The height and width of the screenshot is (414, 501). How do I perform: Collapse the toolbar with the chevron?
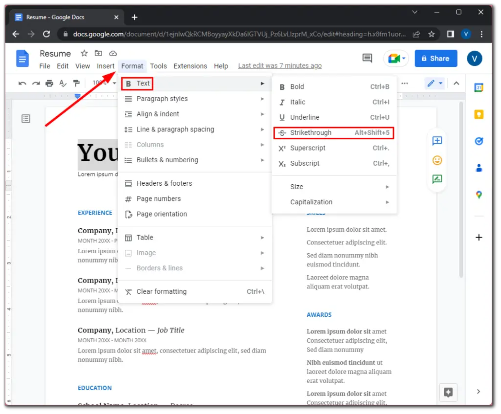456,83
